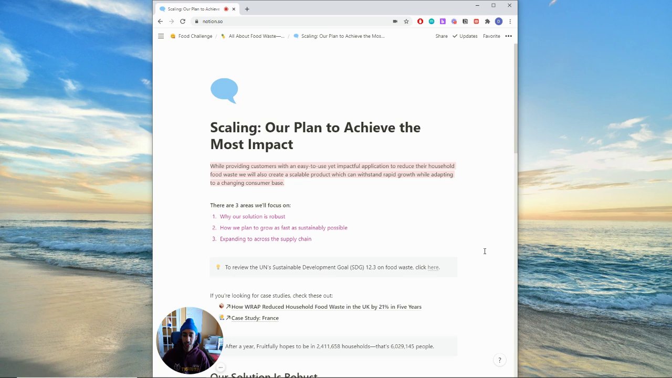Image resolution: width=672 pixels, height=378 pixels.
Task: Close the Scaling: Our Plan tab
Action: coord(234,9)
